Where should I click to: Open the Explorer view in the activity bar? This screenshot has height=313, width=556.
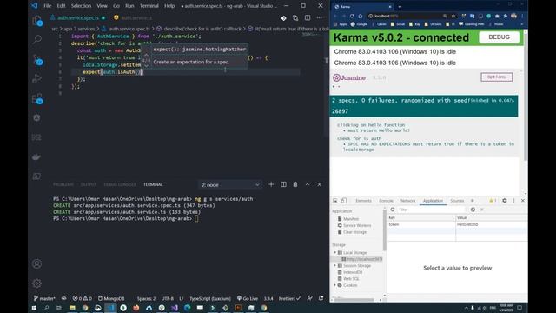[36, 21]
